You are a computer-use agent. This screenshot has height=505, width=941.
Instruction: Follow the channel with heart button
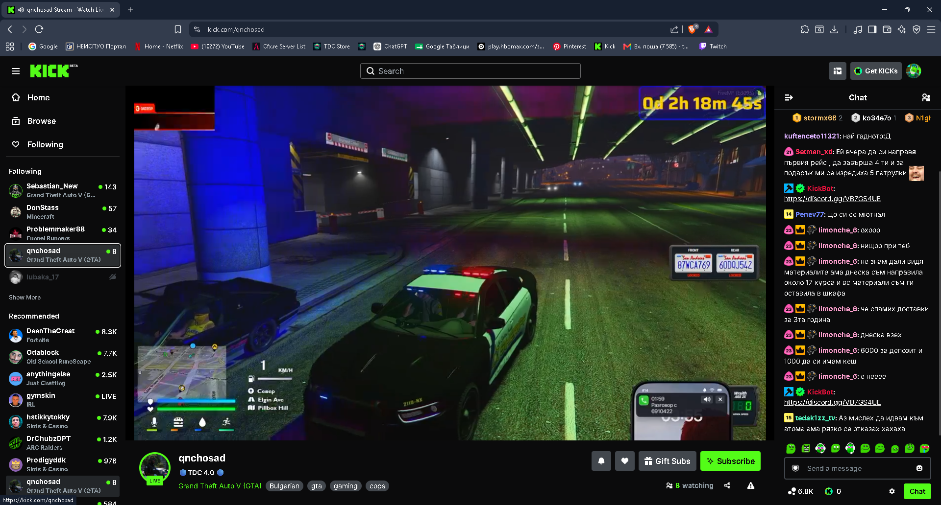(625, 461)
